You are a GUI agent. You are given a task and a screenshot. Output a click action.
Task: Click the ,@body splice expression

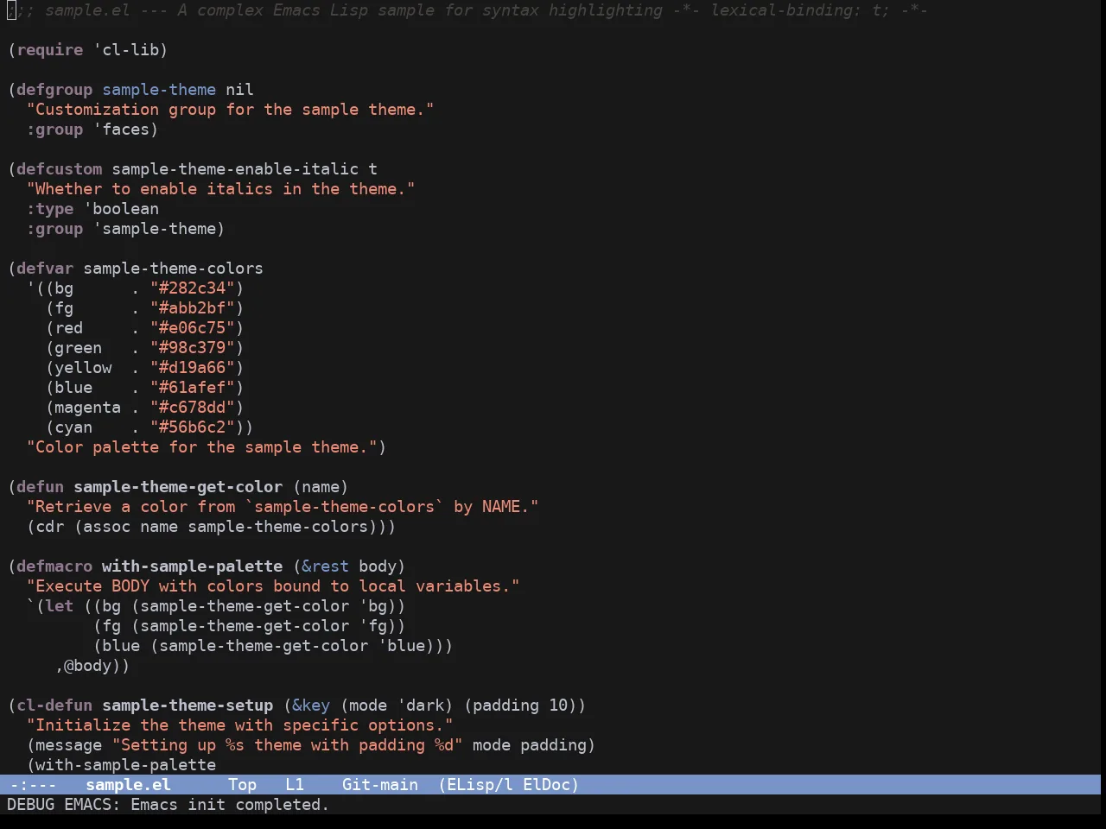point(88,666)
